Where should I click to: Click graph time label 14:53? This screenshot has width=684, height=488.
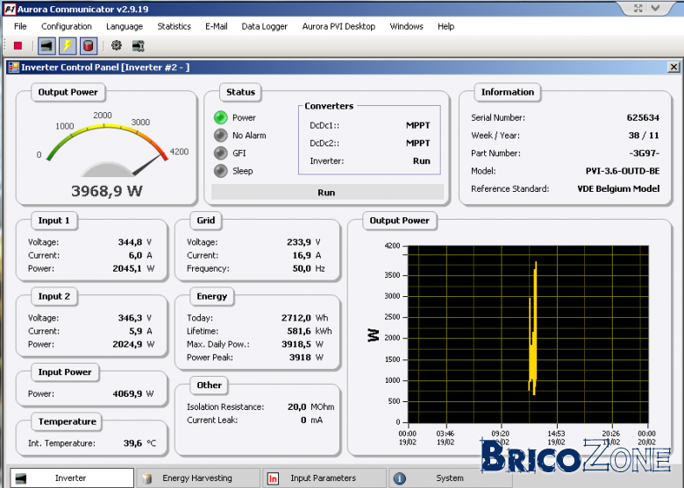pyautogui.click(x=556, y=434)
